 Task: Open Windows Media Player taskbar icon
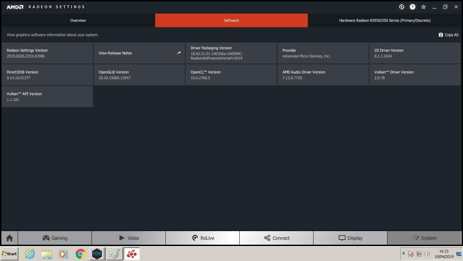tap(63, 254)
